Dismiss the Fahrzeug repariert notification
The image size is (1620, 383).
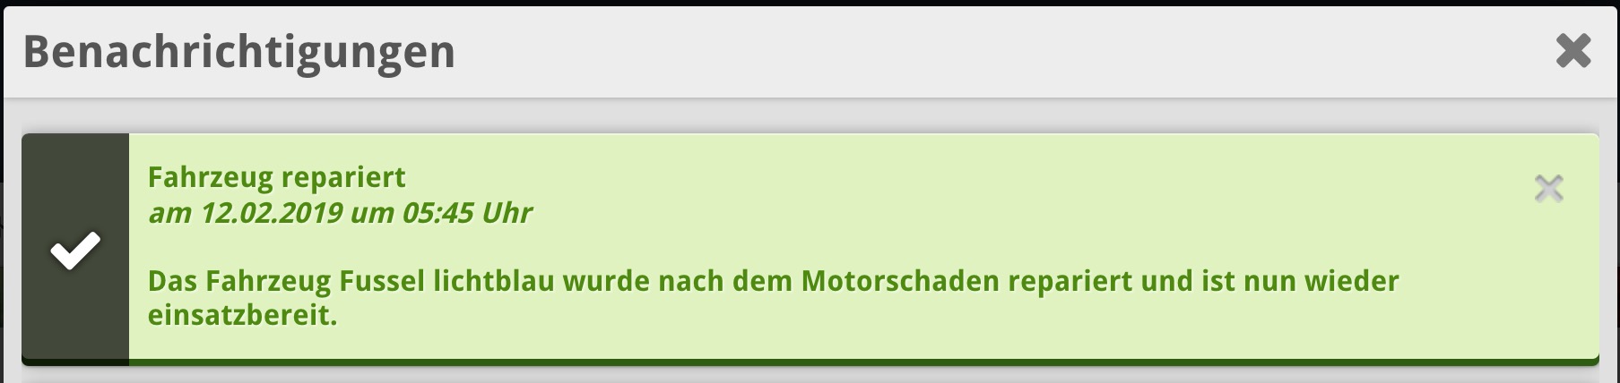[x=1548, y=189]
